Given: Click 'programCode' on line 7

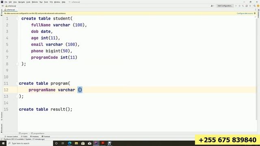Looking at the screenshot, I should [44, 58].
